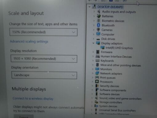Collapse the Display adaptors node
The image size is (157, 118).
(x=93, y=43)
